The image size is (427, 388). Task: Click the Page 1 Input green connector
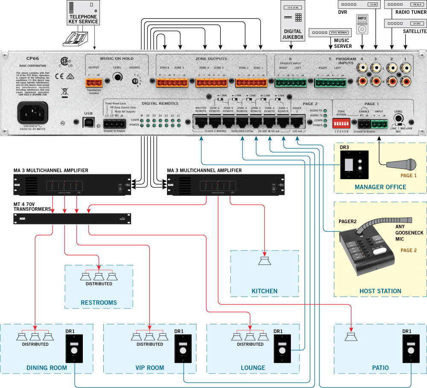click(x=379, y=124)
